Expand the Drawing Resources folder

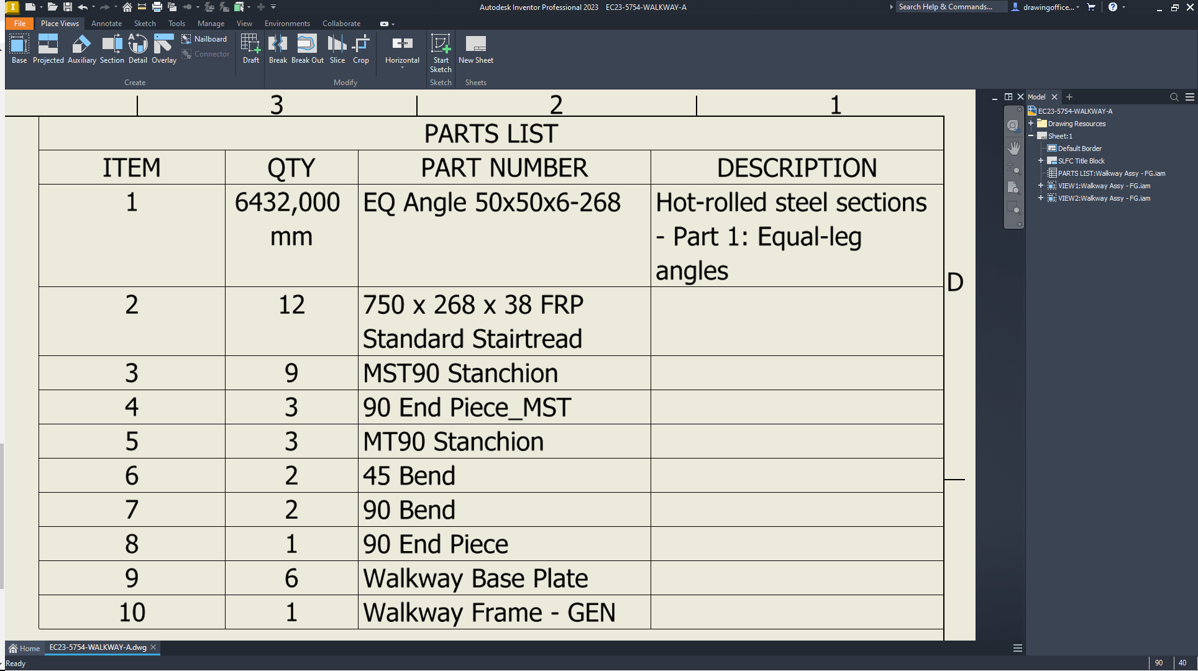point(1031,123)
